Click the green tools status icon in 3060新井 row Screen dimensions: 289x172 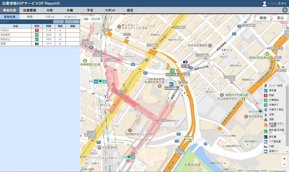click(x=37, y=35)
